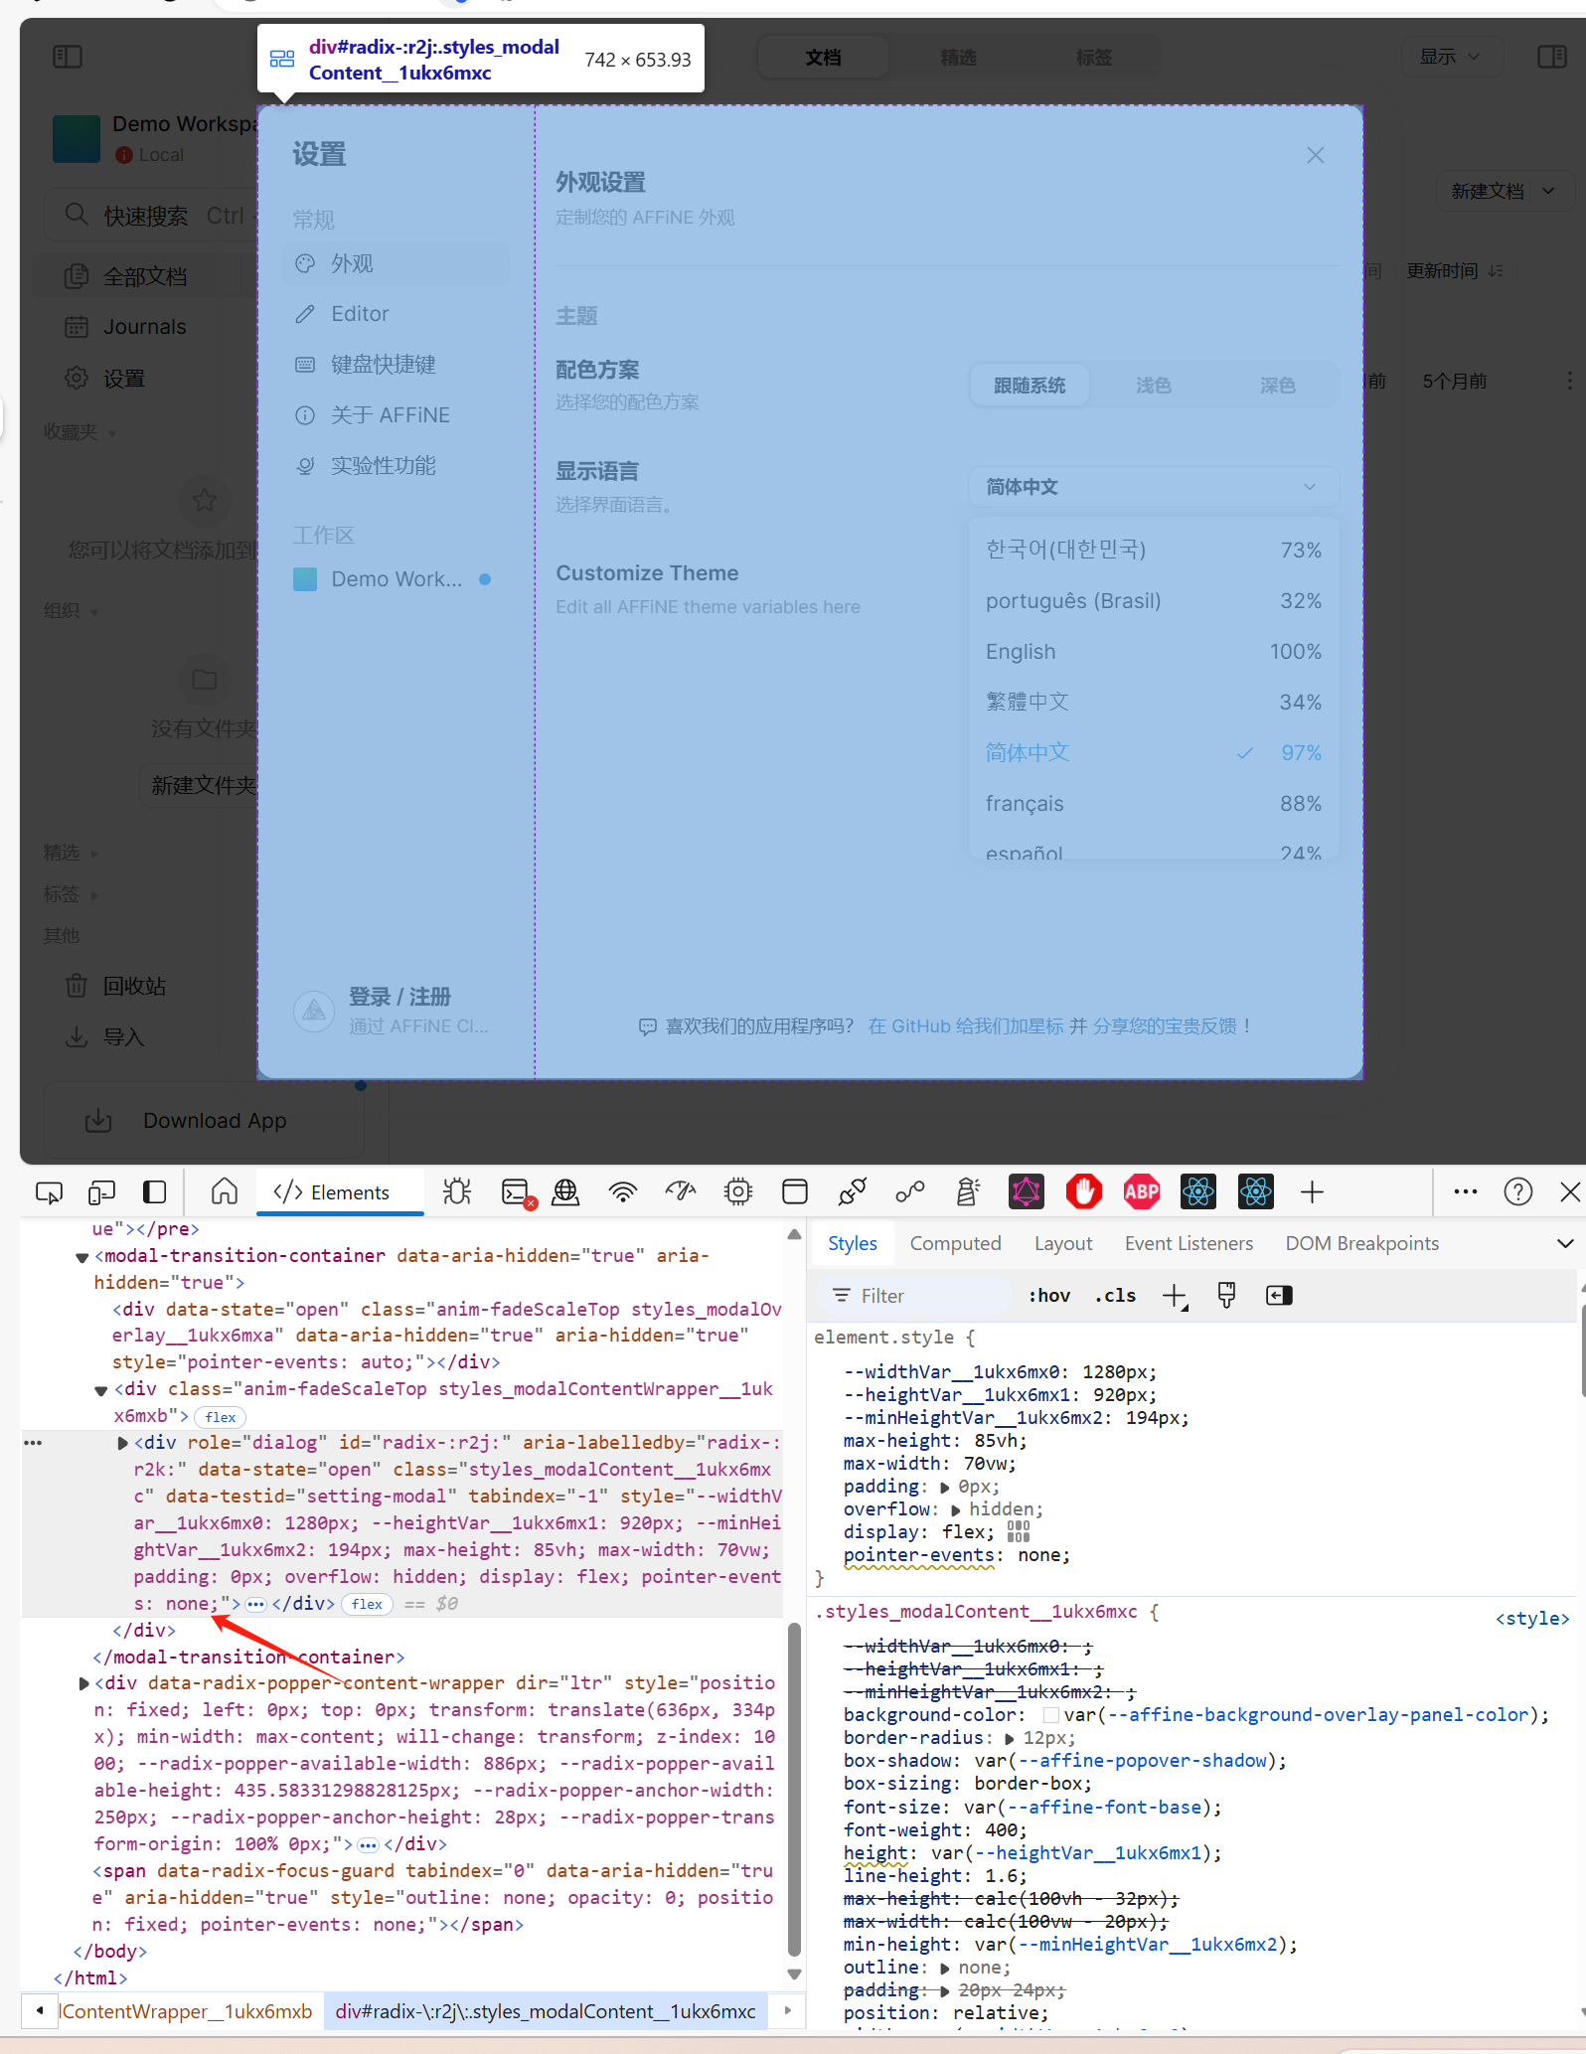Image resolution: width=1586 pixels, height=2054 pixels.
Task: Open the 简体中文 display language dropdown
Action: 1153,487
